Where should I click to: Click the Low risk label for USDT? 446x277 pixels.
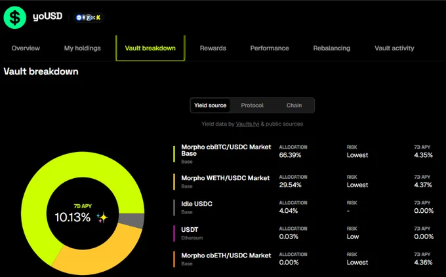click(353, 236)
